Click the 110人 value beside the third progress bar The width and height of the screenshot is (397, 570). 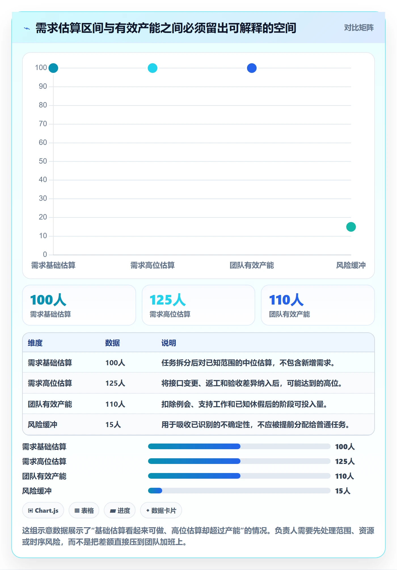pyautogui.click(x=345, y=476)
